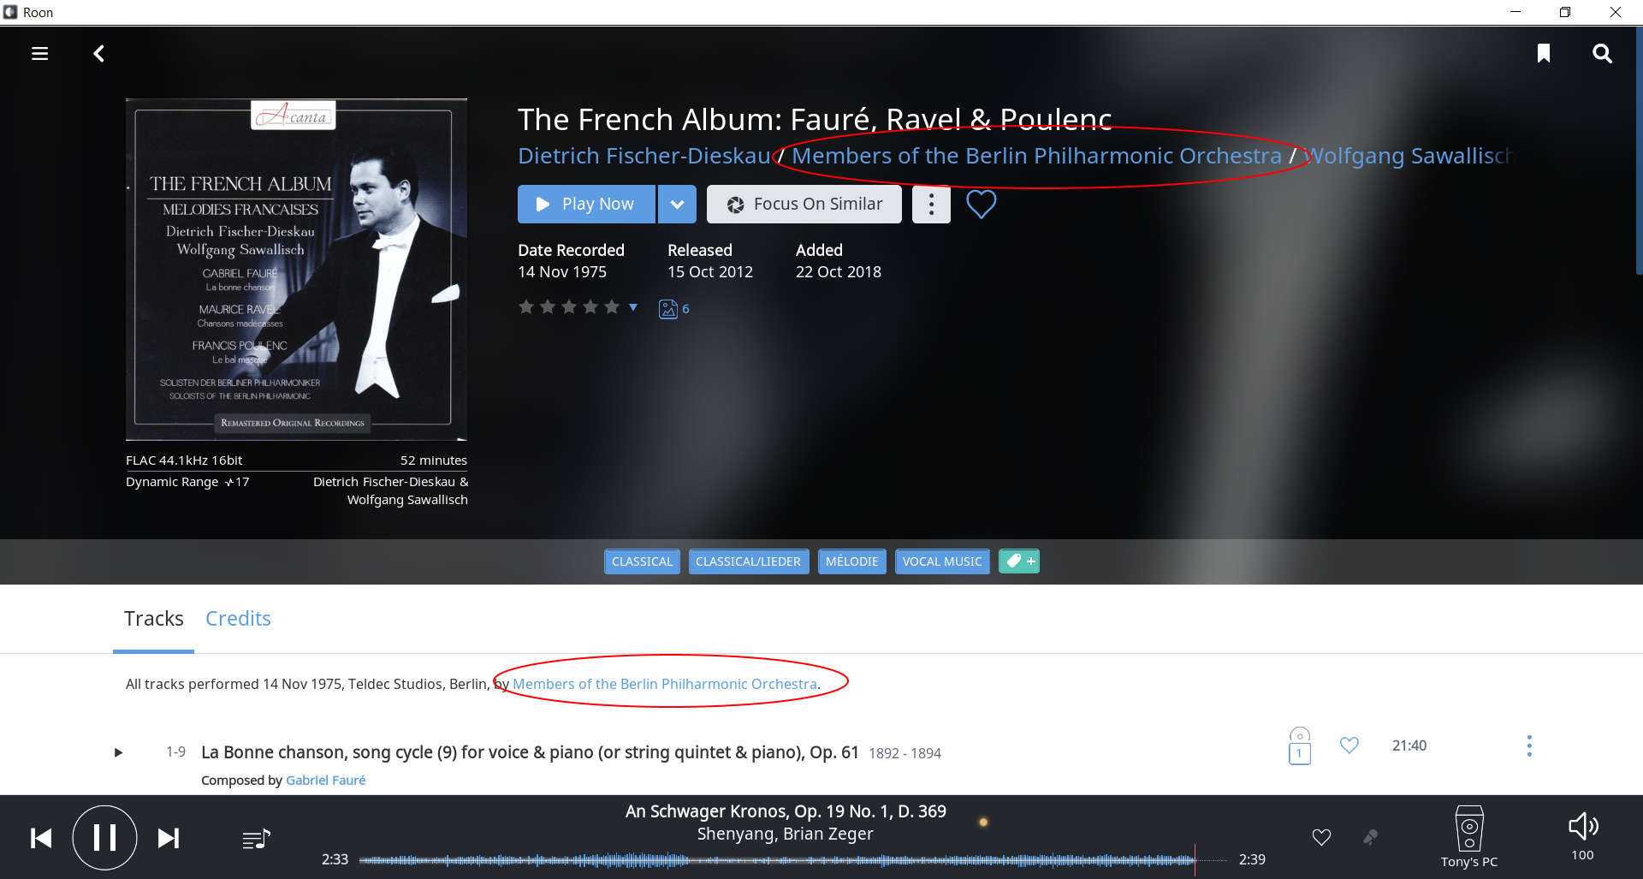Expand the star rating dropdown arrow
Image resolution: width=1643 pixels, height=879 pixels.
pyautogui.click(x=633, y=307)
